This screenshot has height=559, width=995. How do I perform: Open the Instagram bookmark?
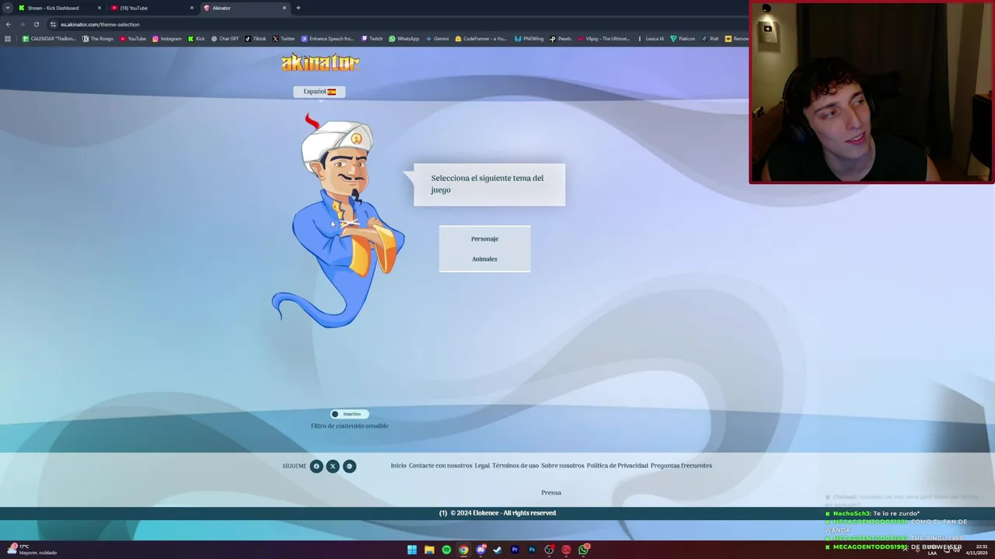click(167, 38)
